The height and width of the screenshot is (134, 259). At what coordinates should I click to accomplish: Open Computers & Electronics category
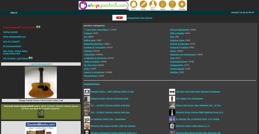(x=95, y=58)
